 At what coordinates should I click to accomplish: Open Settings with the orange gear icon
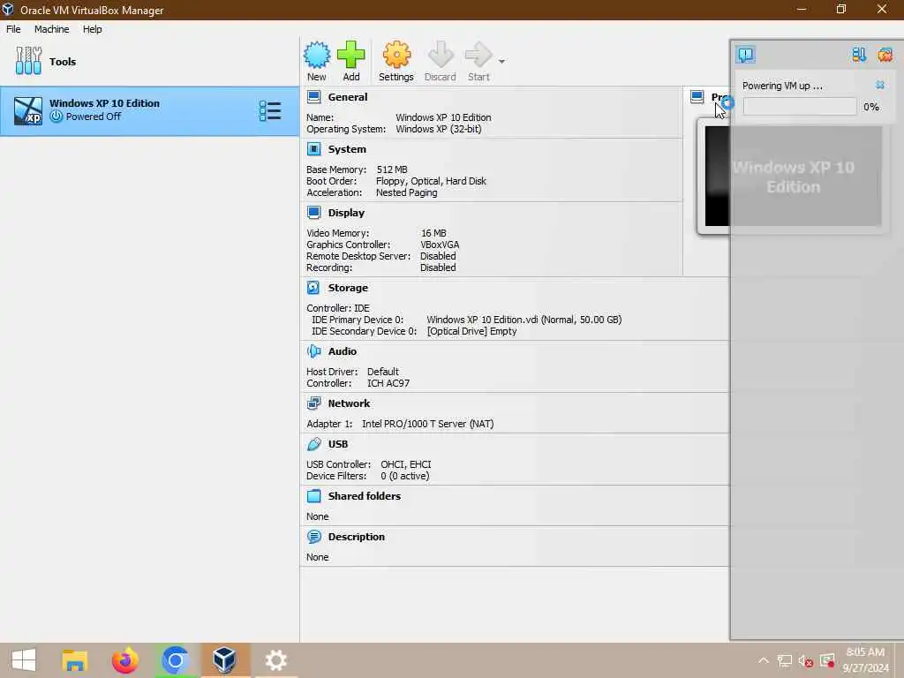[x=396, y=55]
